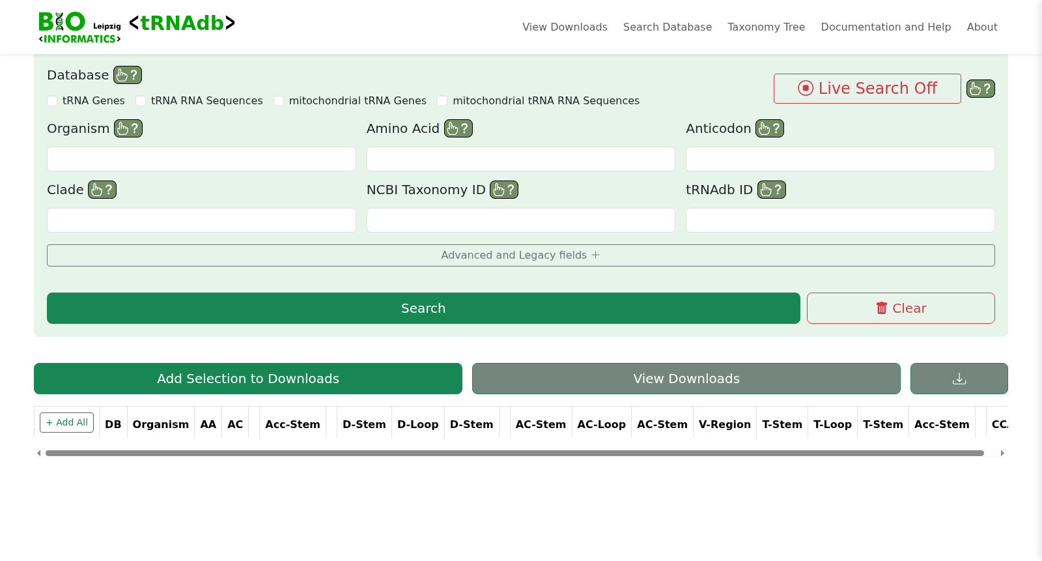Focus the Organism input field

(201, 159)
